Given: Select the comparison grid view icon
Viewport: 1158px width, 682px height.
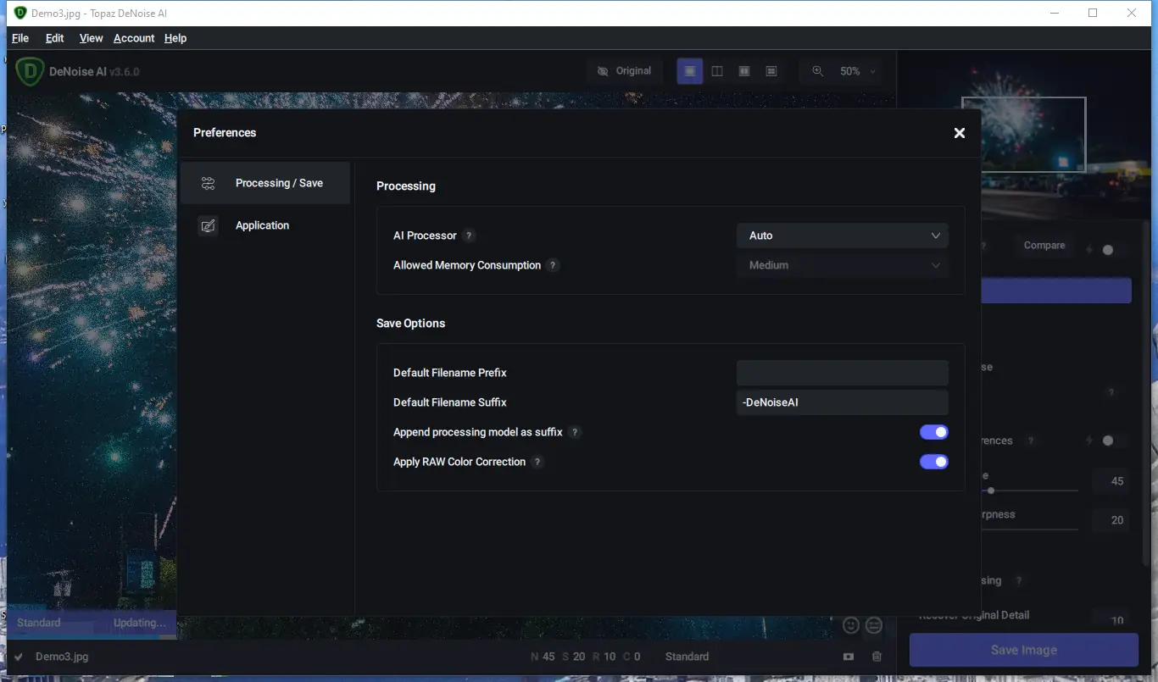Looking at the screenshot, I should point(771,71).
